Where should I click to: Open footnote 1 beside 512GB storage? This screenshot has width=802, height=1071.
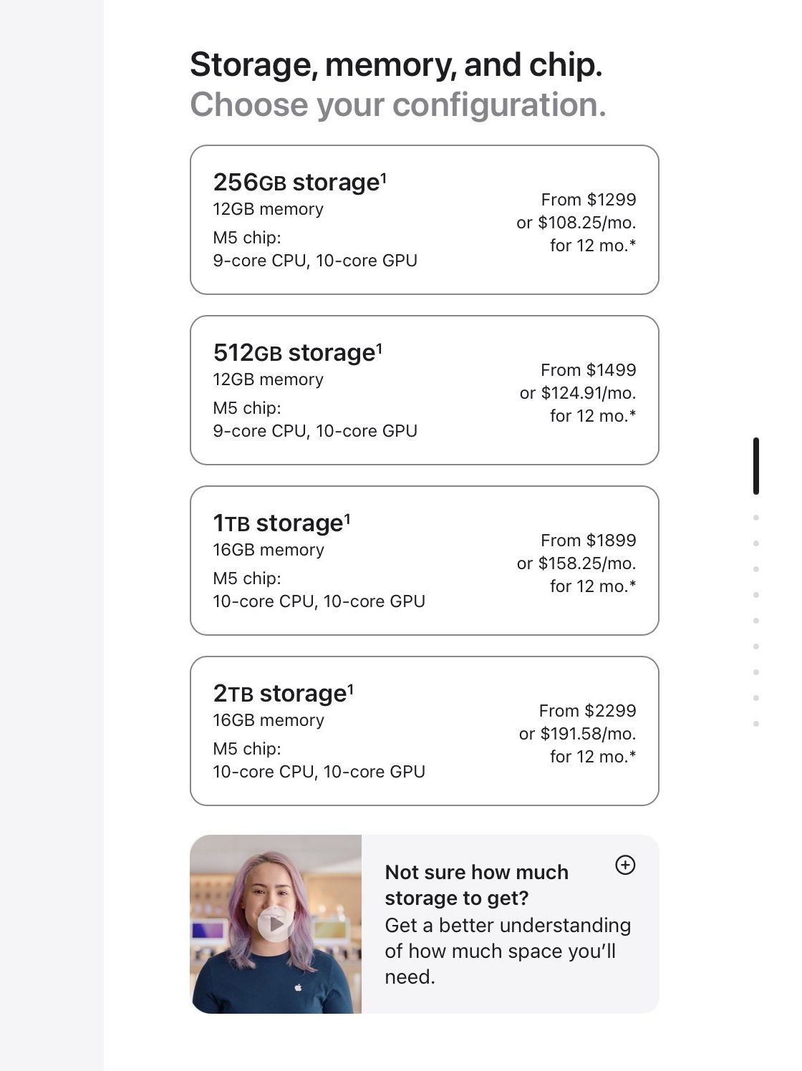[380, 346]
